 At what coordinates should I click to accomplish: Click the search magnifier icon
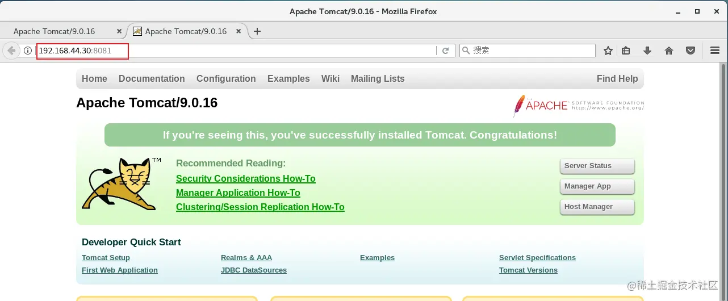[466, 51]
